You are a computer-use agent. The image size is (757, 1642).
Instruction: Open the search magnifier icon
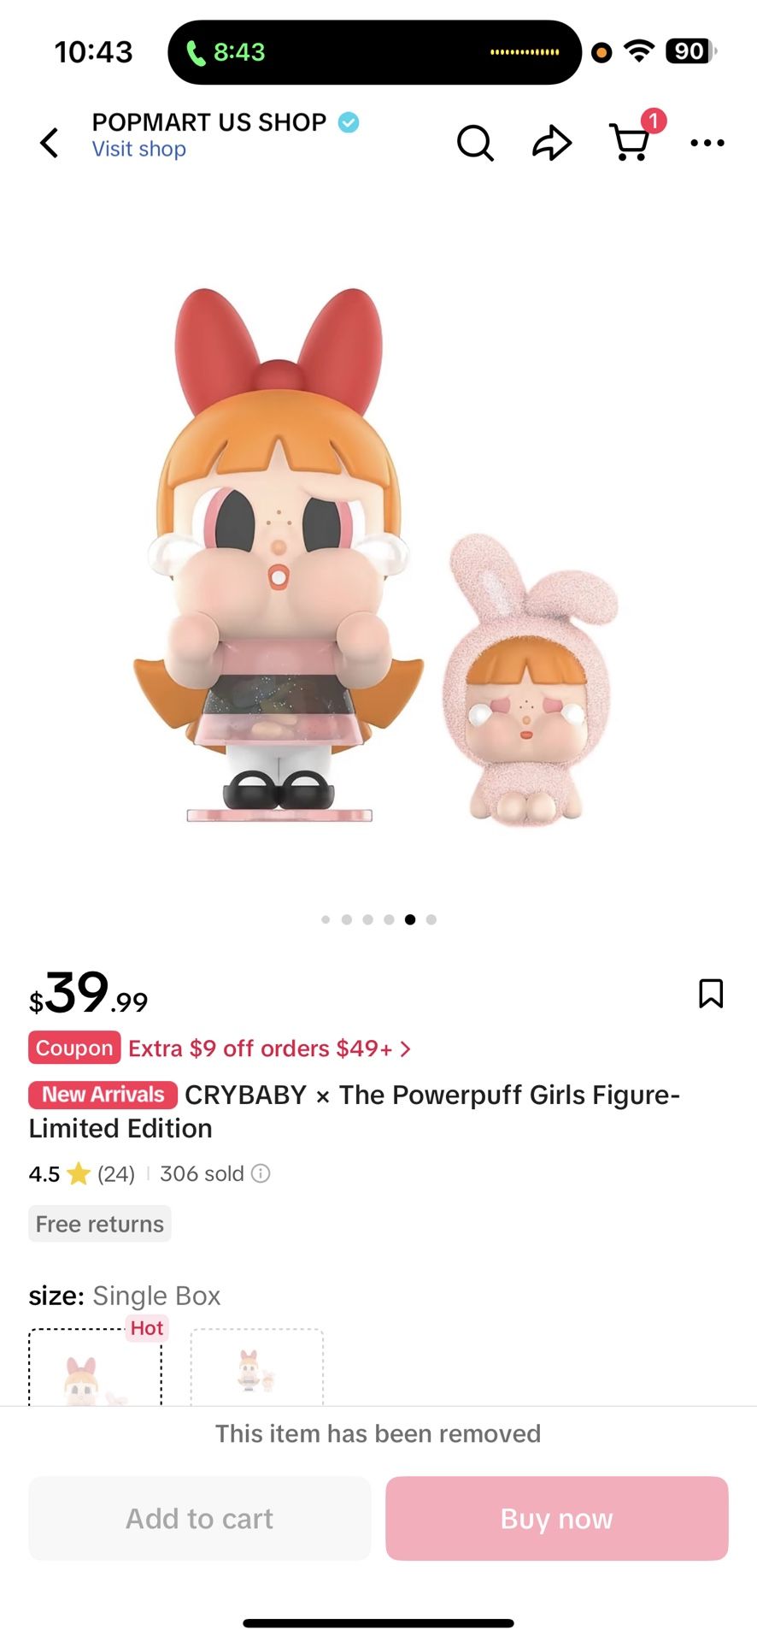[x=475, y=143]
